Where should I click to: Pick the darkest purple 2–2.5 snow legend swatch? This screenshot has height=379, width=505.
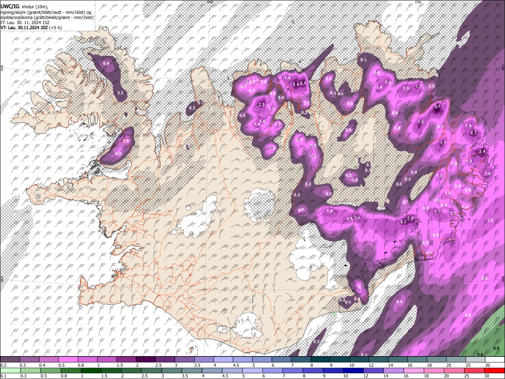coord(146,360)
